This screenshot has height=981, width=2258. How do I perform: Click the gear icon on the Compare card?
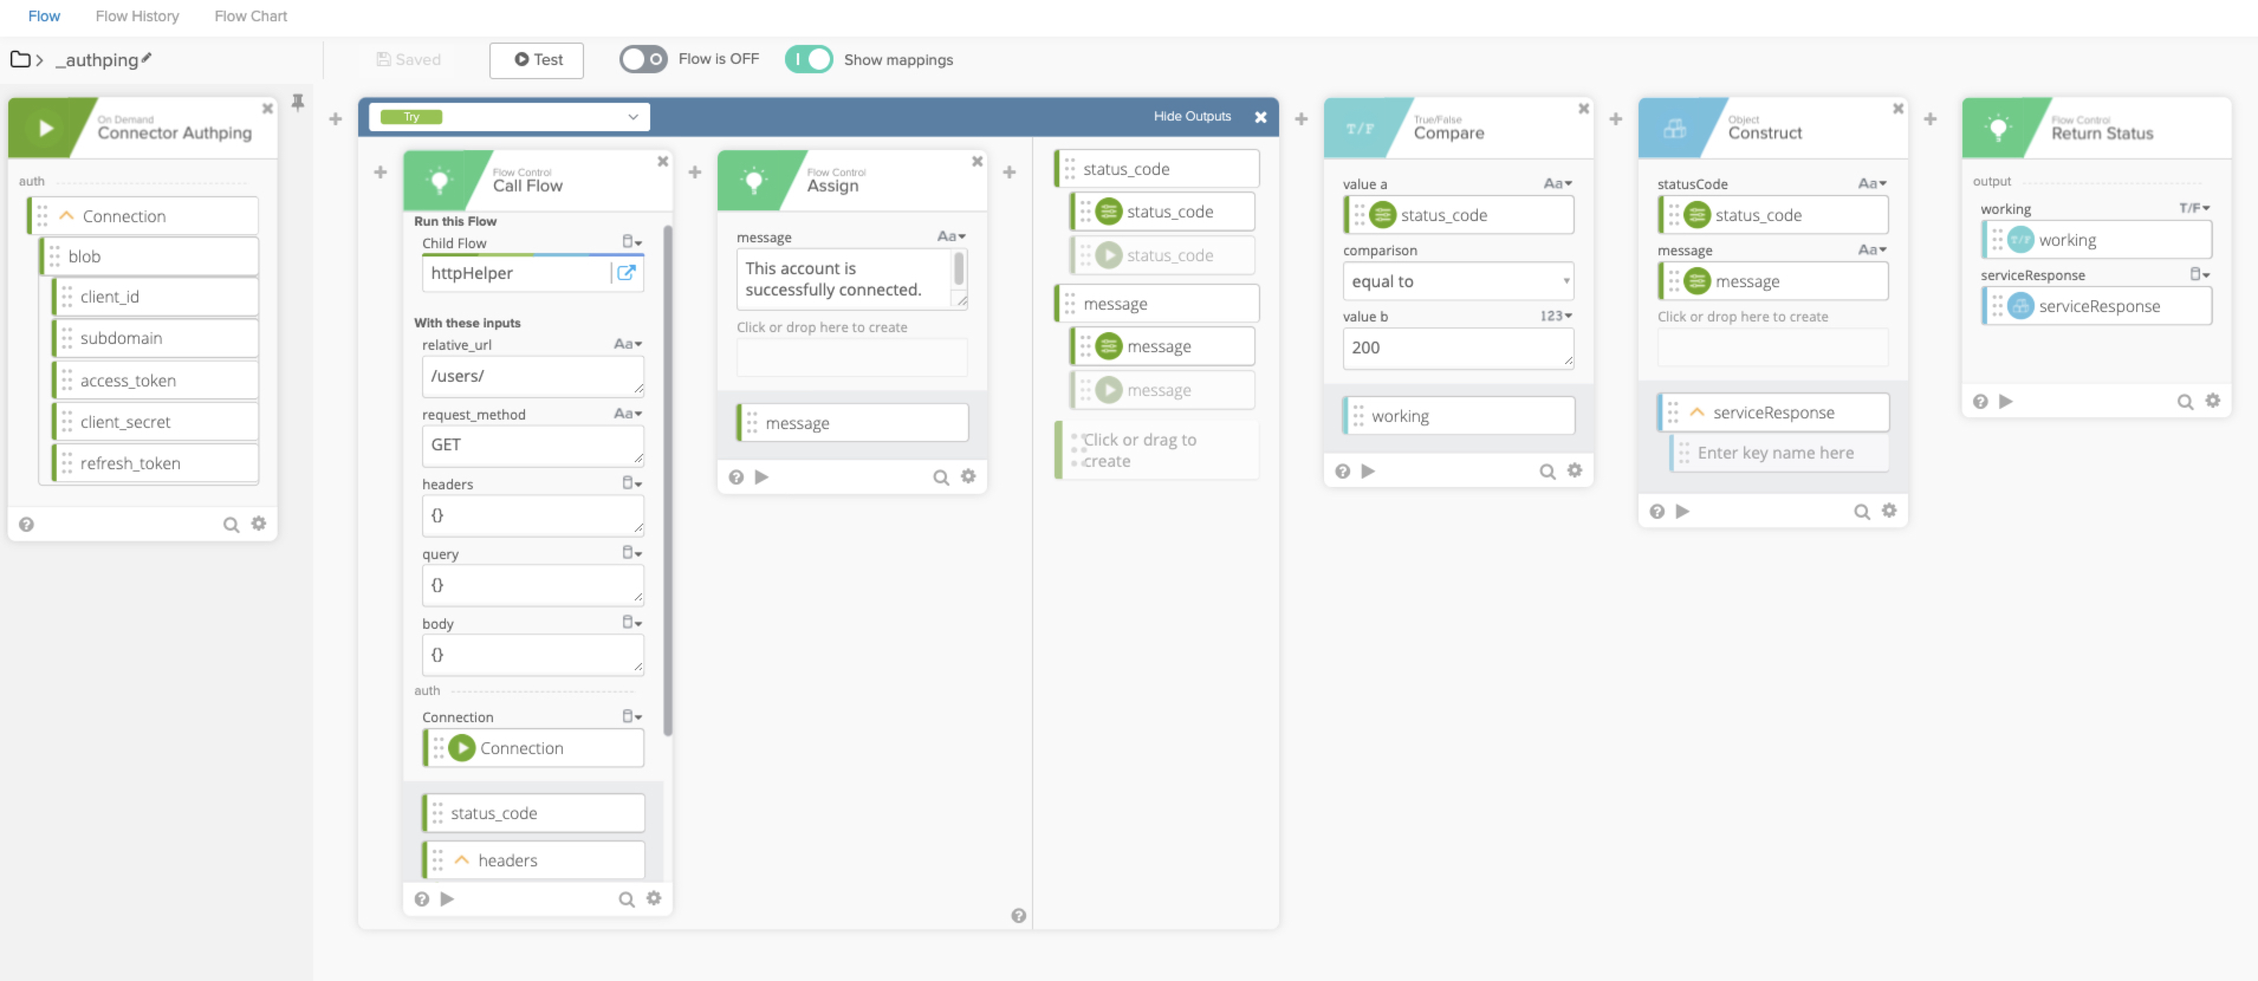[x=1574, y=471]
